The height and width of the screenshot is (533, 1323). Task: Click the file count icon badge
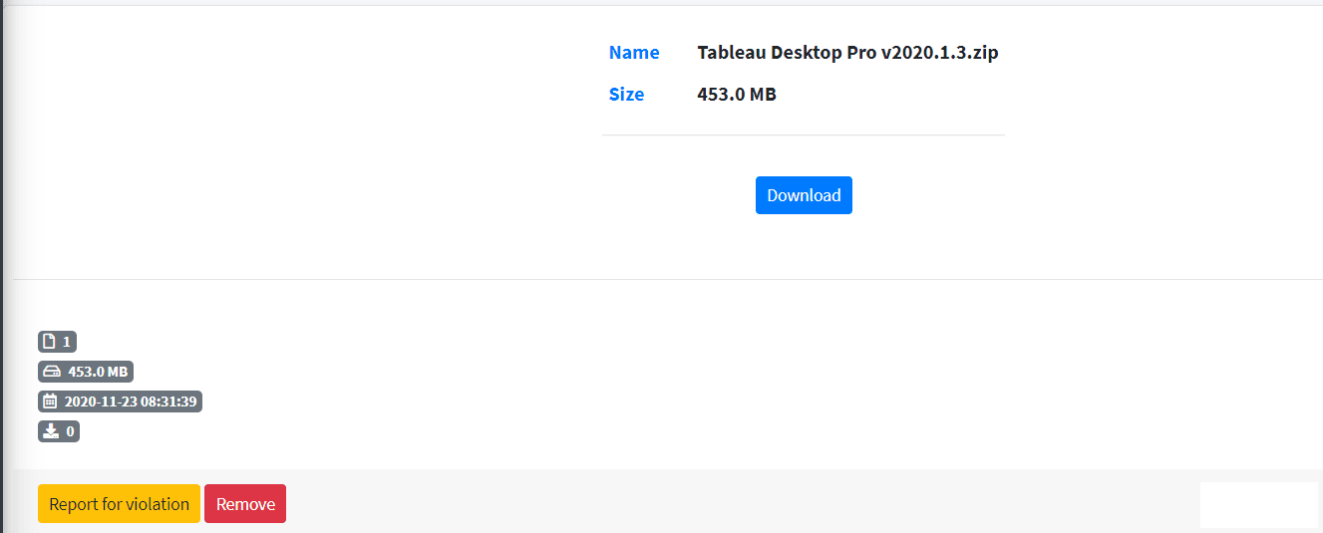(x=58, y=342)
